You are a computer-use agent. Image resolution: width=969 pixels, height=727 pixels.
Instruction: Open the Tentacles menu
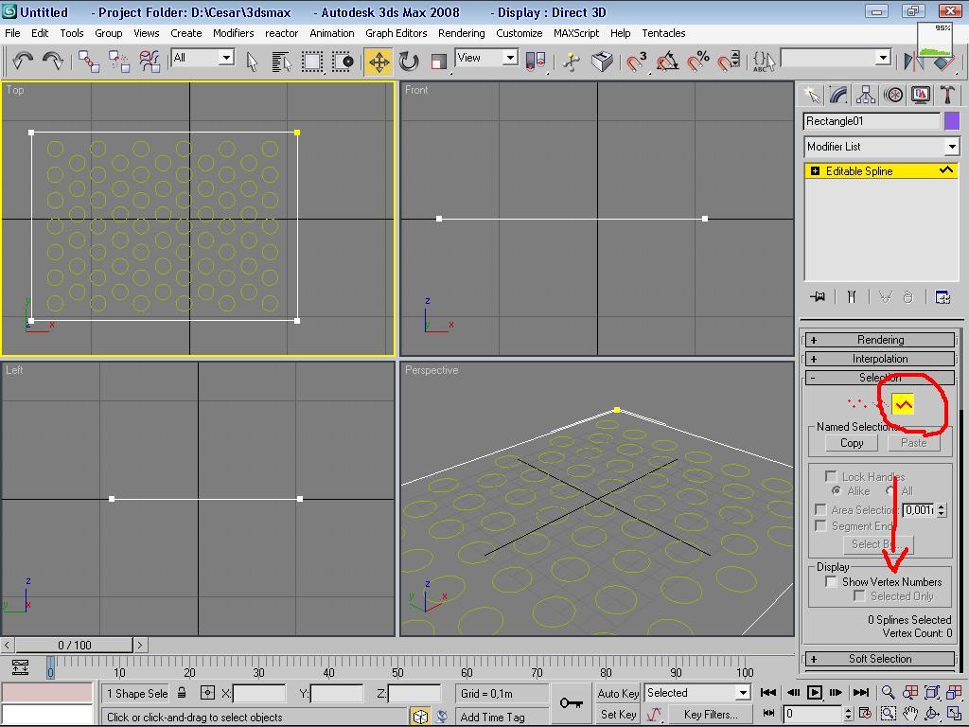pyautogui.click(x=663, y=33)
